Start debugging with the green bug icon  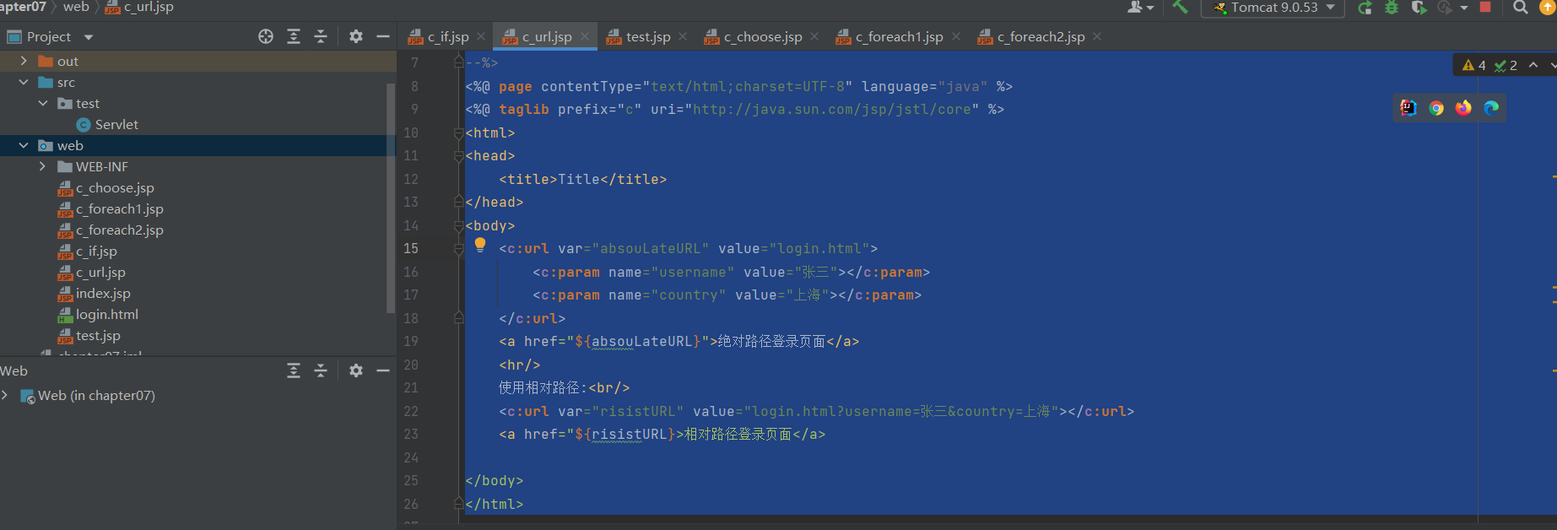pyautogui.click(x=1392, y=8)
